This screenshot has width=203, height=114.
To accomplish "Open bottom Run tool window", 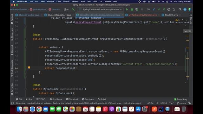I will tap(29, 99).
